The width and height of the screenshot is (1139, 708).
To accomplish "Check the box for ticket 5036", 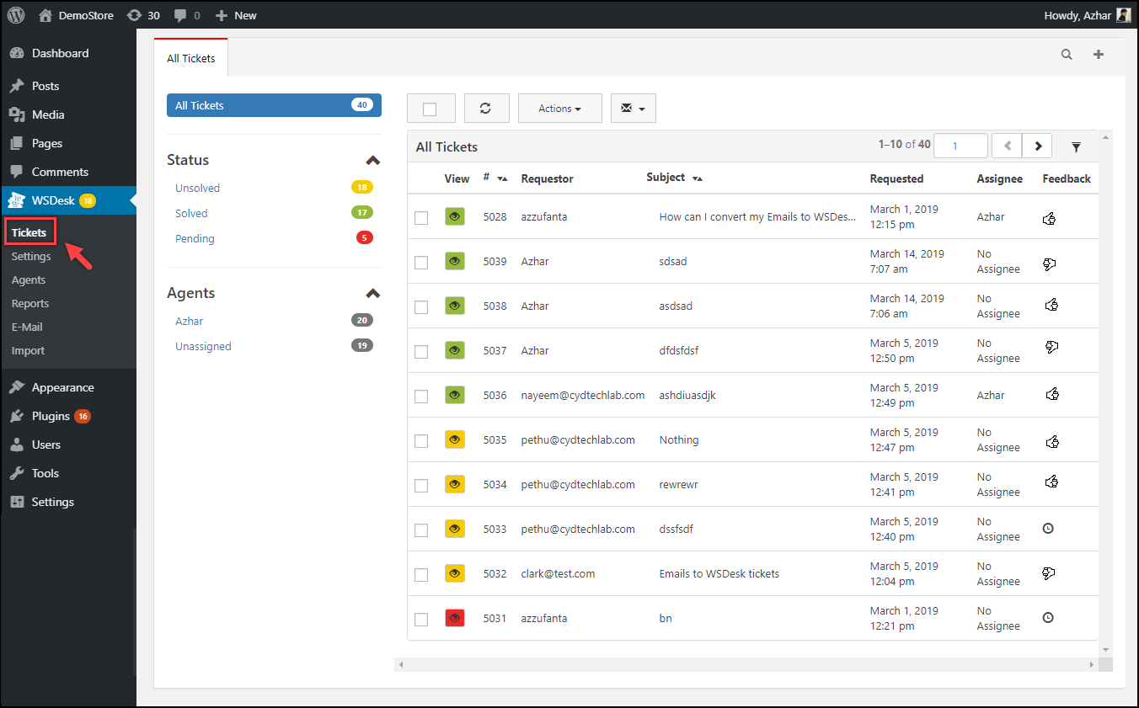I will [x=421, y=397].
